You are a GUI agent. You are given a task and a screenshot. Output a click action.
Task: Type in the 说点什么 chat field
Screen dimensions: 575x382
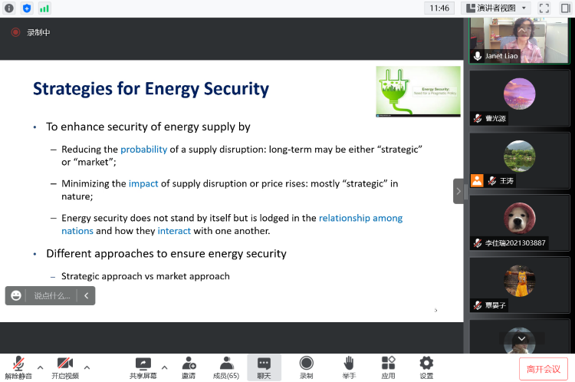pos(52,295)
